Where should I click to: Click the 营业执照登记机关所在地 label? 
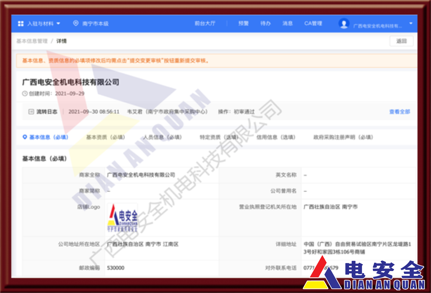click(268, 206)
